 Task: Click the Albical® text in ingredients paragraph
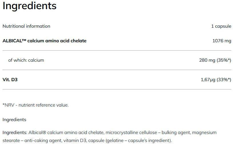(37, 132)
